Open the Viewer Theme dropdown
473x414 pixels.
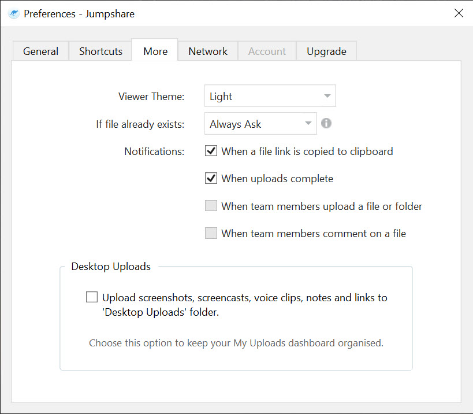coord(270,96)
